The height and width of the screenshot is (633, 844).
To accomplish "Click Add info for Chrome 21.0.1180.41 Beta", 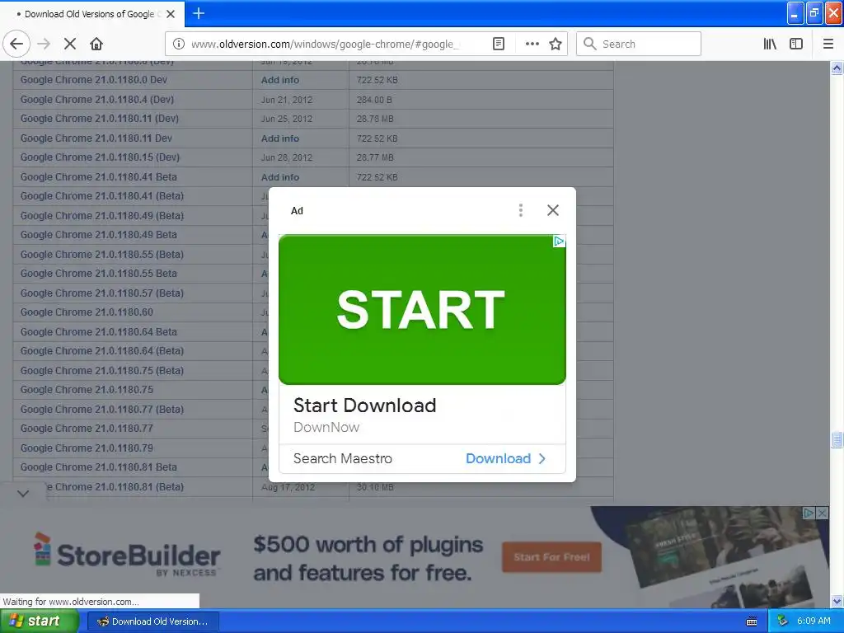I will click(280, 177).
